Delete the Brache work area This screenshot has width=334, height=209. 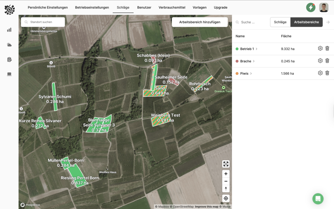tap(327, 61)
